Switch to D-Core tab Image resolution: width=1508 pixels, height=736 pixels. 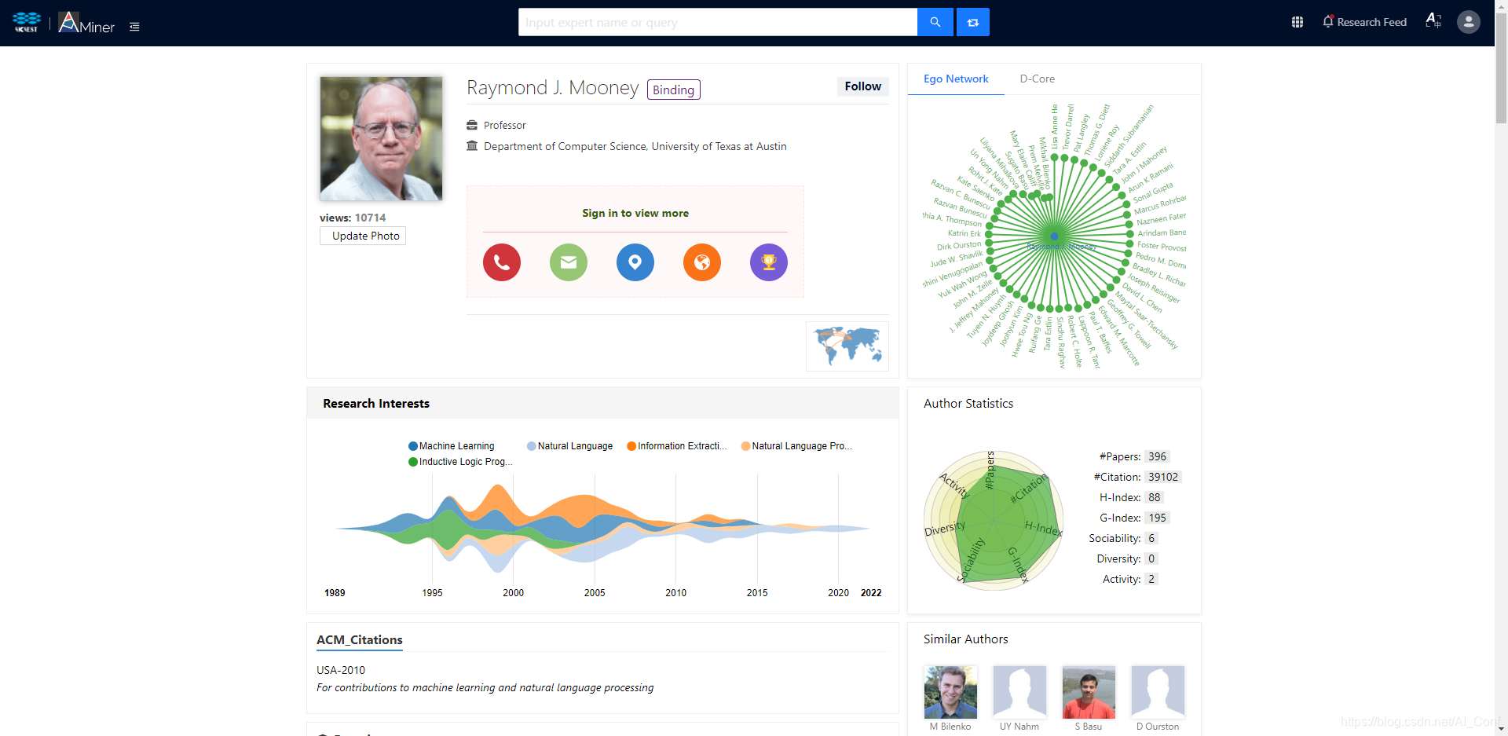(1037, 79)
